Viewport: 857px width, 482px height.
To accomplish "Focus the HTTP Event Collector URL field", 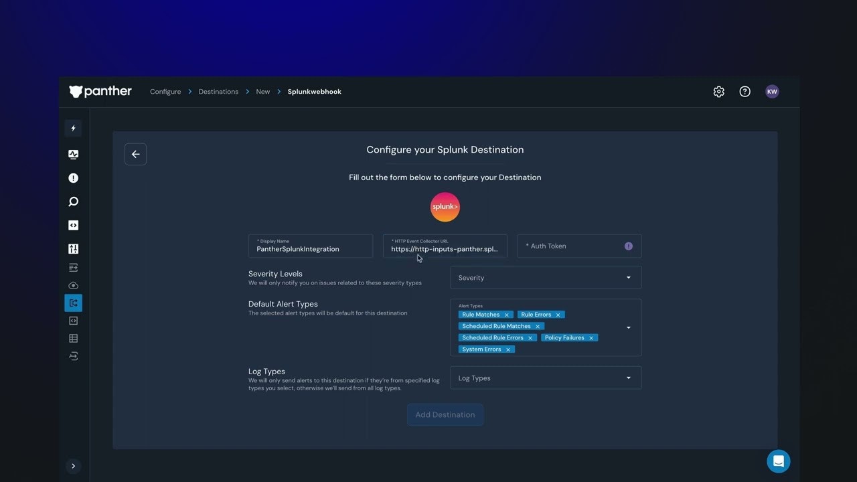I will (x=445, y=246).
